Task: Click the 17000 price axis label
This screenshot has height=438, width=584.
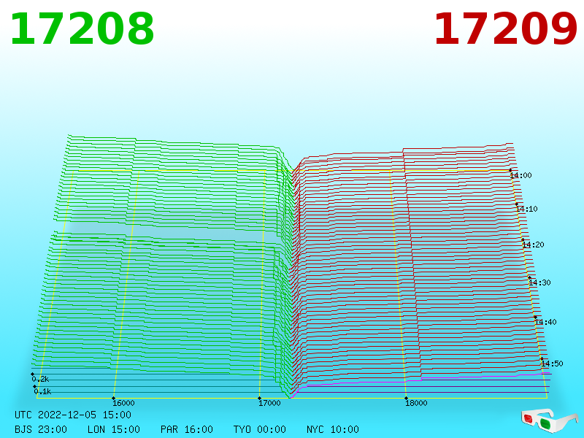Action: (x=269, y=403)
